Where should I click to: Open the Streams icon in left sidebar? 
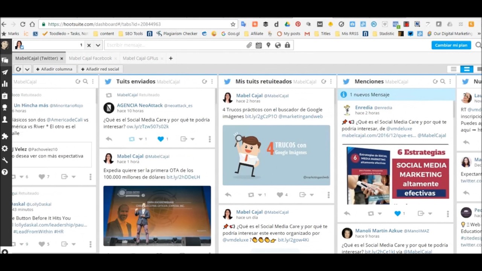(5, 60)
